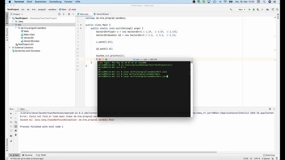Open the Apple menu

(x=10, y=2)
